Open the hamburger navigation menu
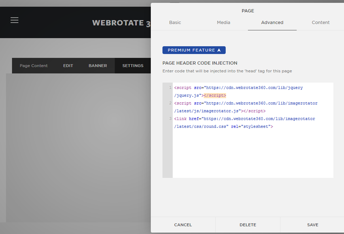Image resolution: width=344 pixels, height=234 pixels. (x=15, y=20)
